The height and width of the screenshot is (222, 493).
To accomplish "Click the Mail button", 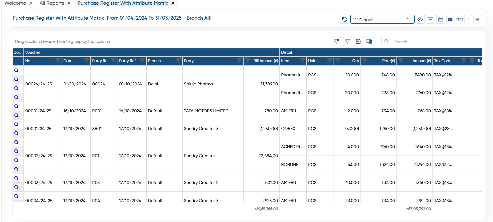I will coord(456,19).
